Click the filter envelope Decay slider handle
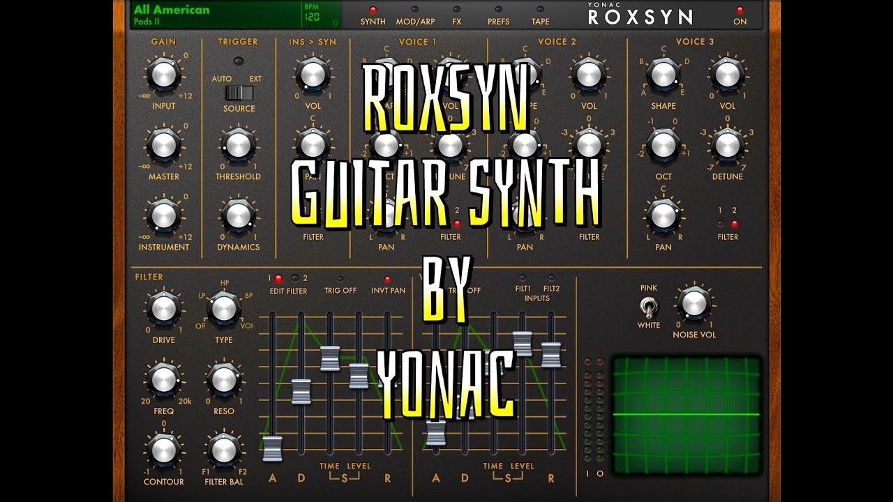Screen dimensions: 893x502 point(301,391)
